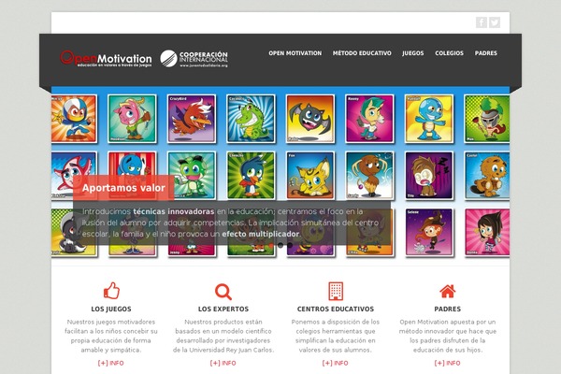Open the Juegos menu item

pyautogui.click(x=413, y=53)
